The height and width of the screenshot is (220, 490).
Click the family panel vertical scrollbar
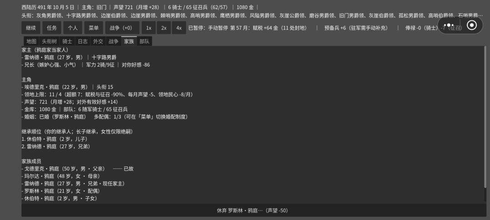click(x=485, y=117)
